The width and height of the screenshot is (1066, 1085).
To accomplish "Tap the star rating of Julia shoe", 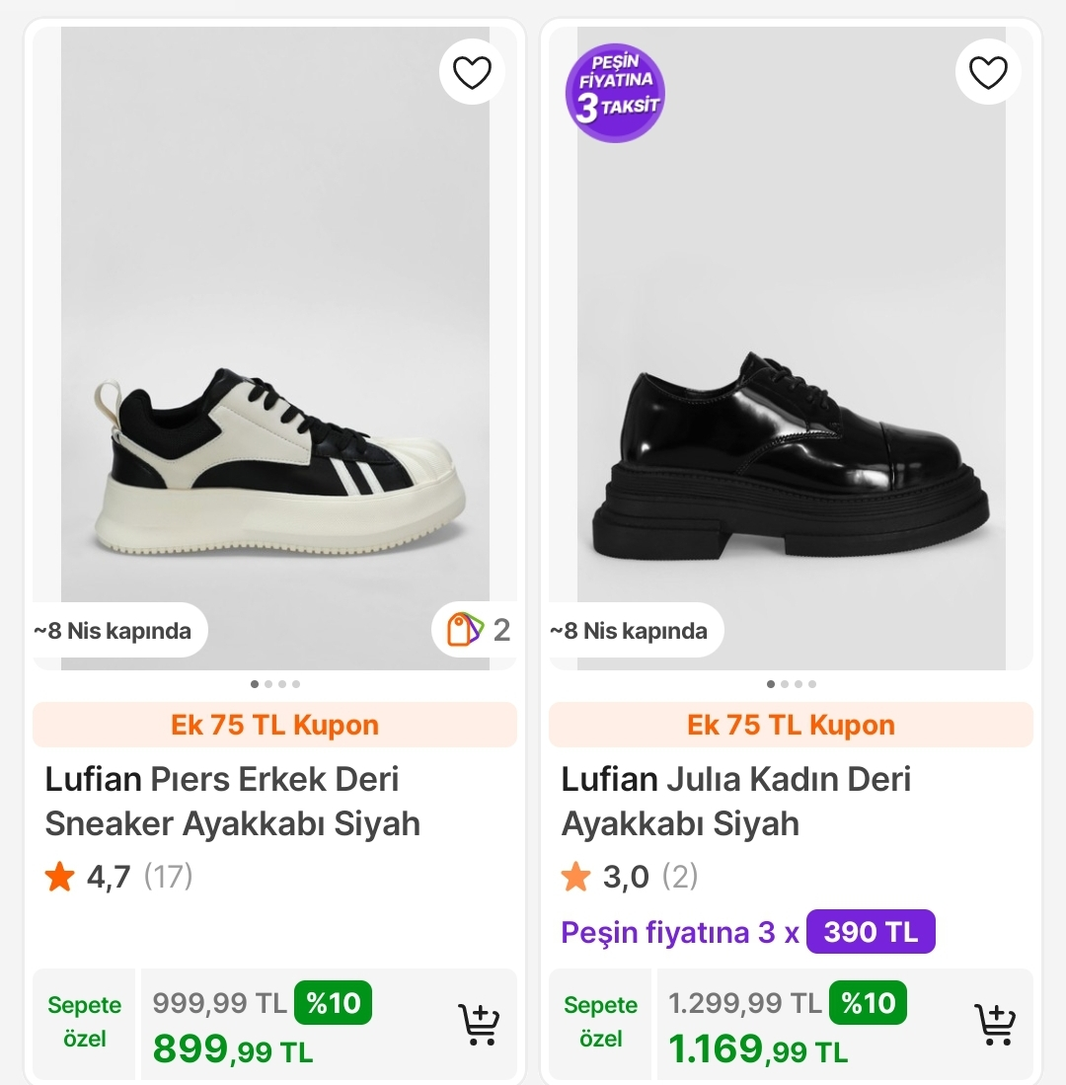I will pos(576,877).
